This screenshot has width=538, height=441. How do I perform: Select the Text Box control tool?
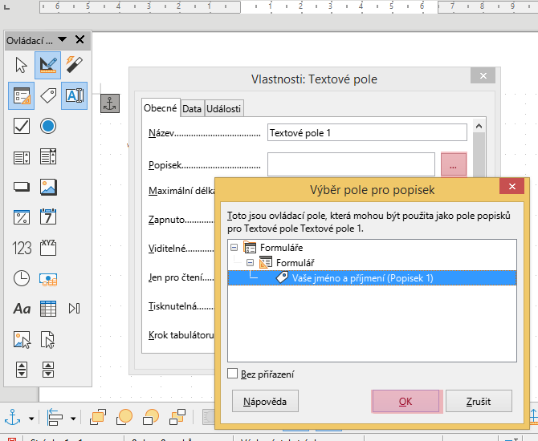coord(75,95)
